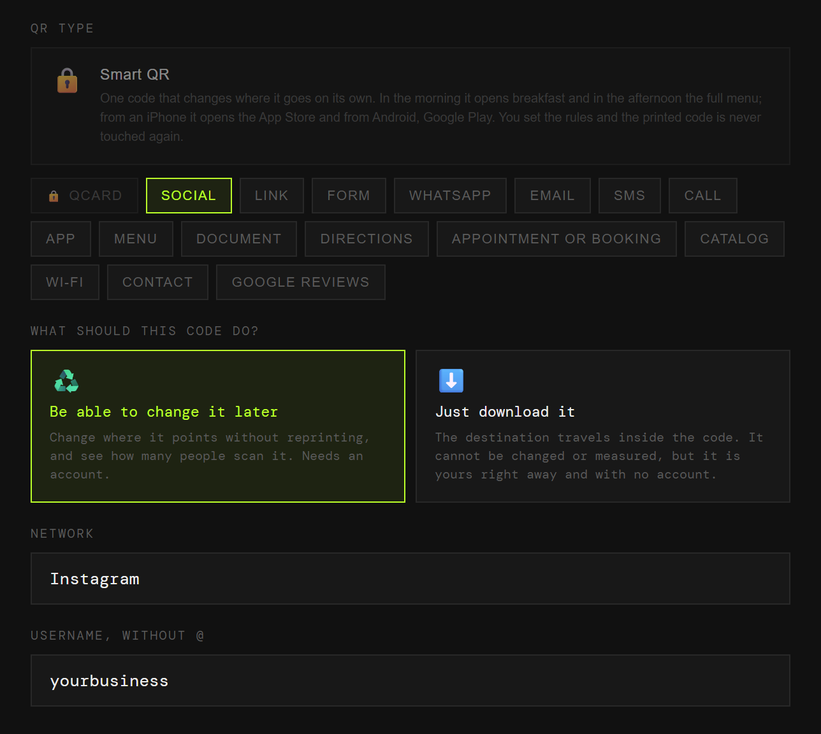Image resolution: width=821 pixels, height=734 pixels.
Task: Open the locked Smart QR card
Action: tap(410, 106)
